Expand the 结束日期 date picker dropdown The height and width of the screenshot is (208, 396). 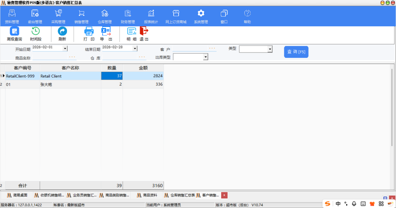135,49
